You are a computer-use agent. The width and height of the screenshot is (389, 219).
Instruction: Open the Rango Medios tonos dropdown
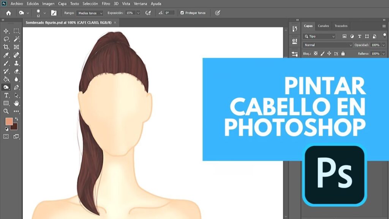pyautogui.click(x=90, y=13)
